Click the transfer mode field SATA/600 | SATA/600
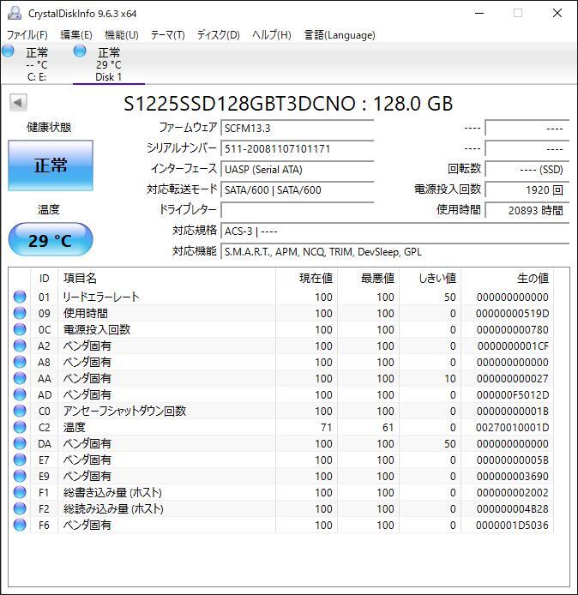This screenshot has height=595, width=578. [x=298, y=189]
